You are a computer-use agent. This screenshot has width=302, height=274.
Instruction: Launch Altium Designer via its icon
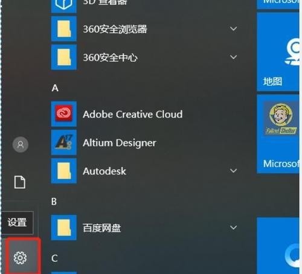64,142
